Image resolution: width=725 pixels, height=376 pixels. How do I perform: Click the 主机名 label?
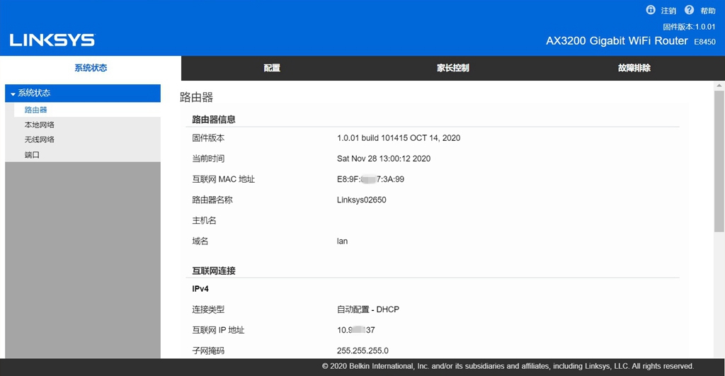[204, 220]
